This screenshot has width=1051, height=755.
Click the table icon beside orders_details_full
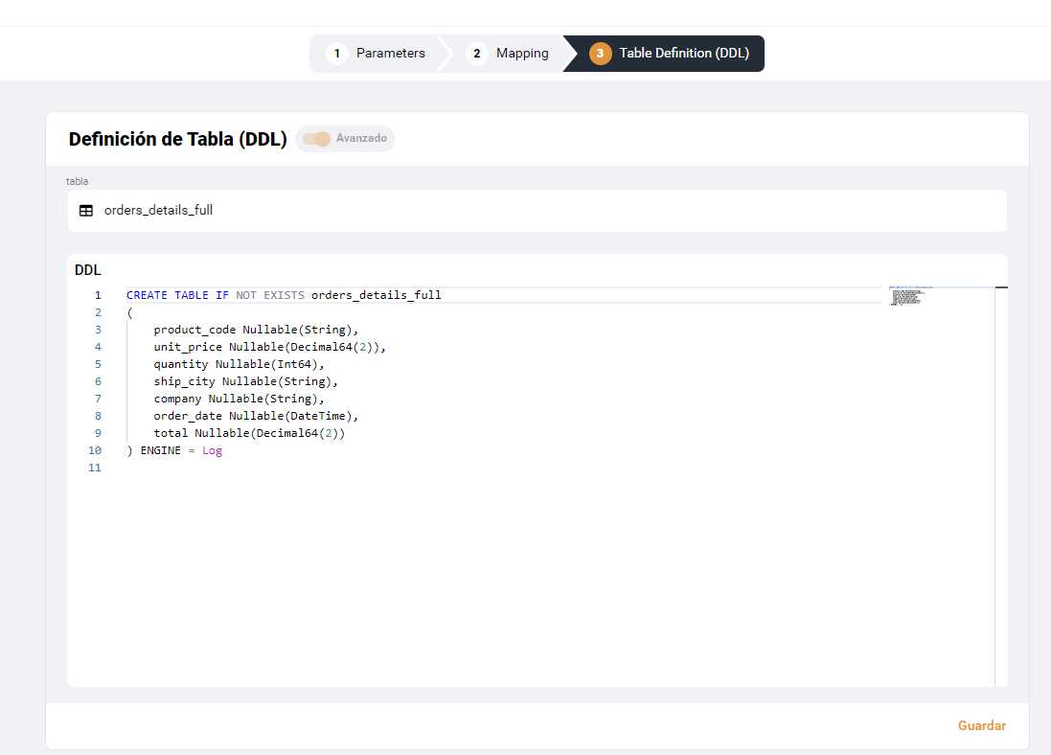pos(86,211)
